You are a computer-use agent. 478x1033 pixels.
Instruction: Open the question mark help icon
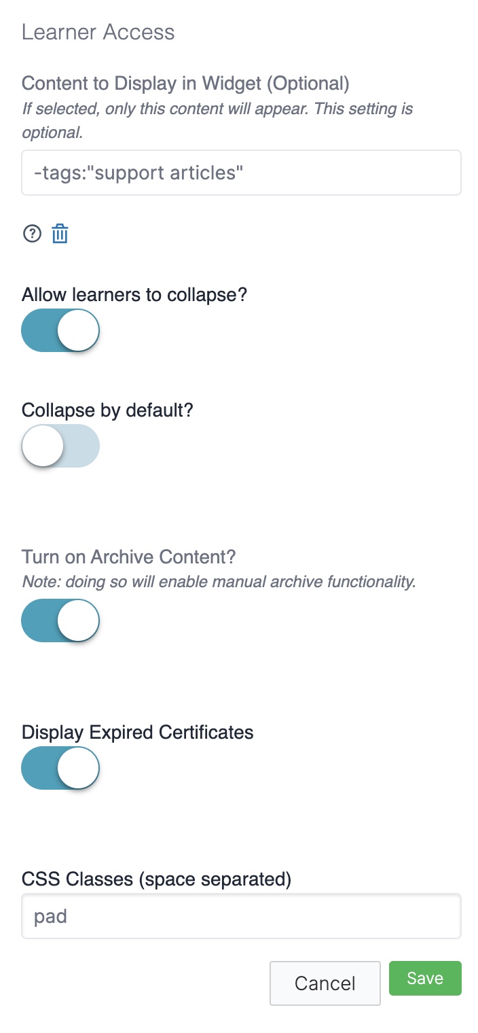pos(32,234)
